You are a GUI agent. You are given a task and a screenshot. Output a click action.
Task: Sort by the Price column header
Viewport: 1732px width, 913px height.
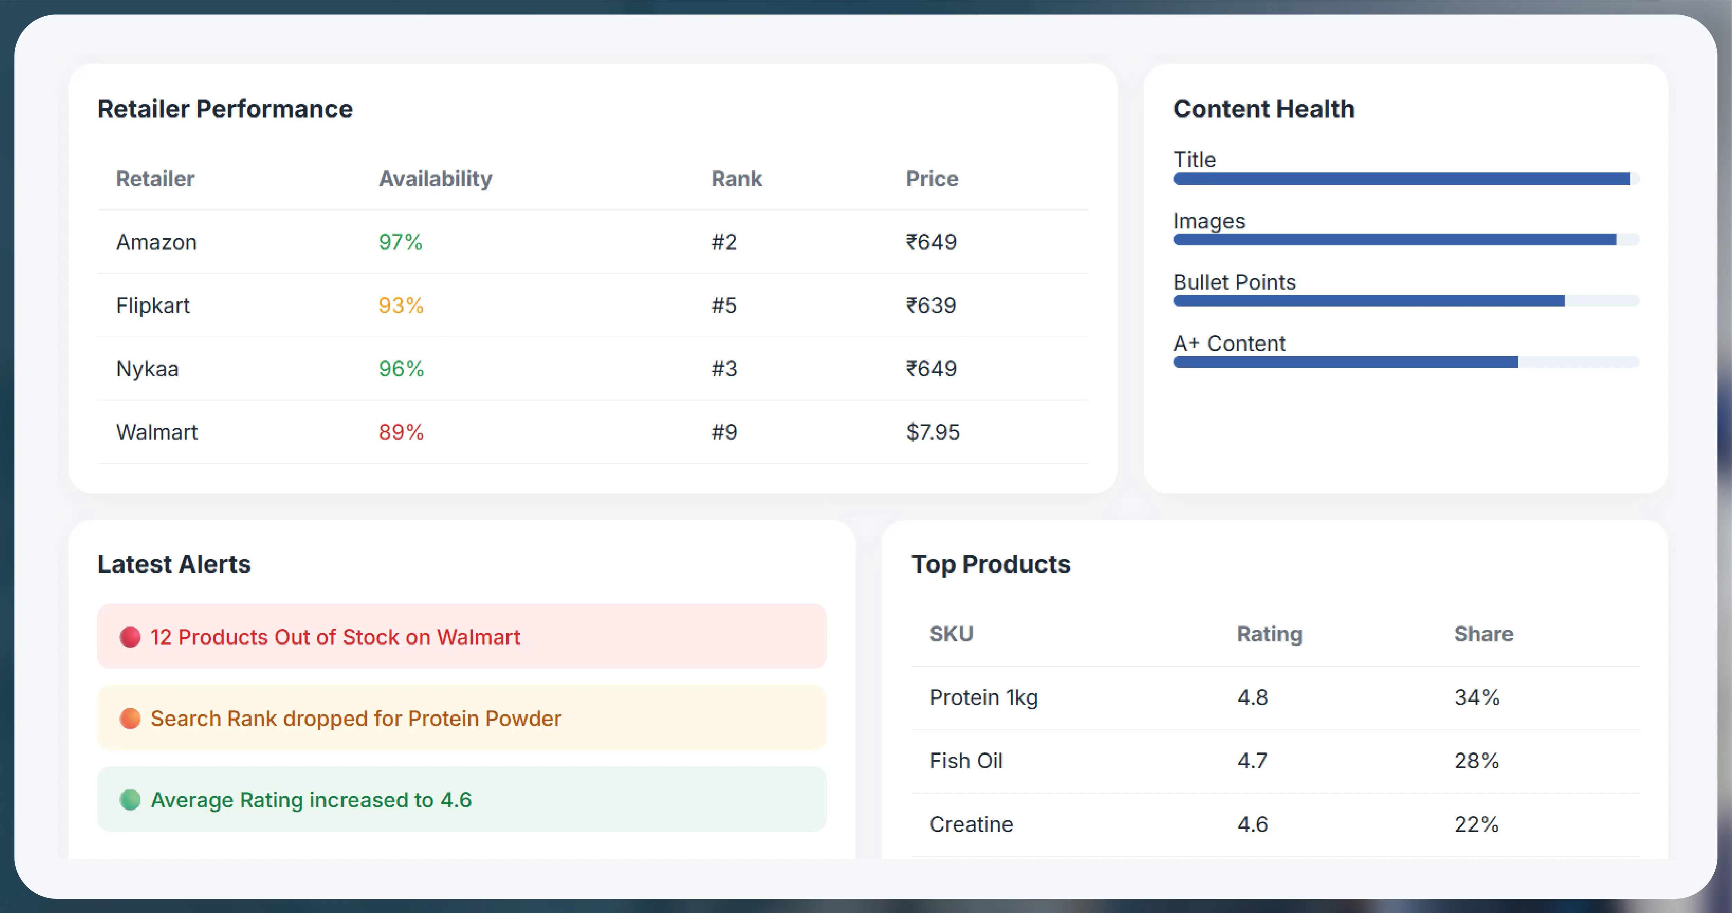pyautogui.click(x=932, y=178)
